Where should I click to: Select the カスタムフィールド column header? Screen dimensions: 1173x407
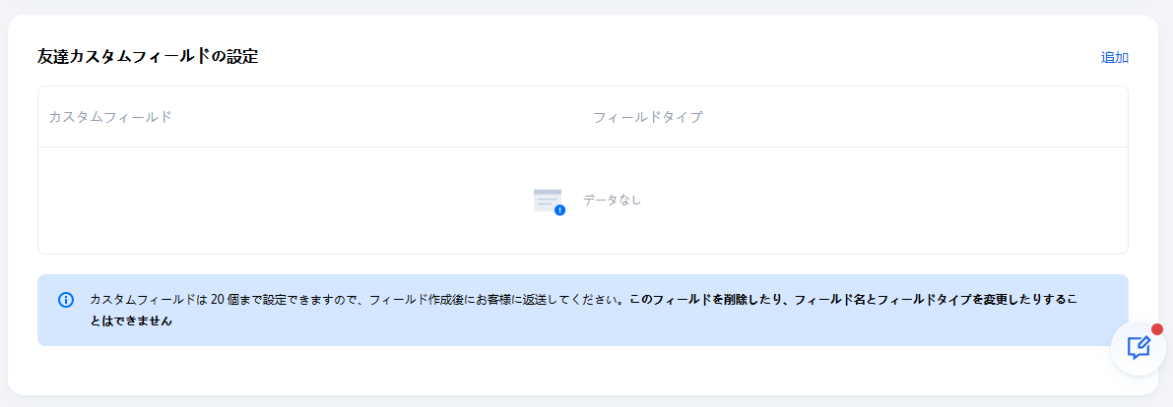click(110, 117)
